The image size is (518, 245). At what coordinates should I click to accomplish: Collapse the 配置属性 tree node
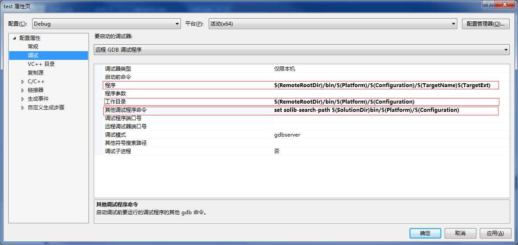[14, 38]
